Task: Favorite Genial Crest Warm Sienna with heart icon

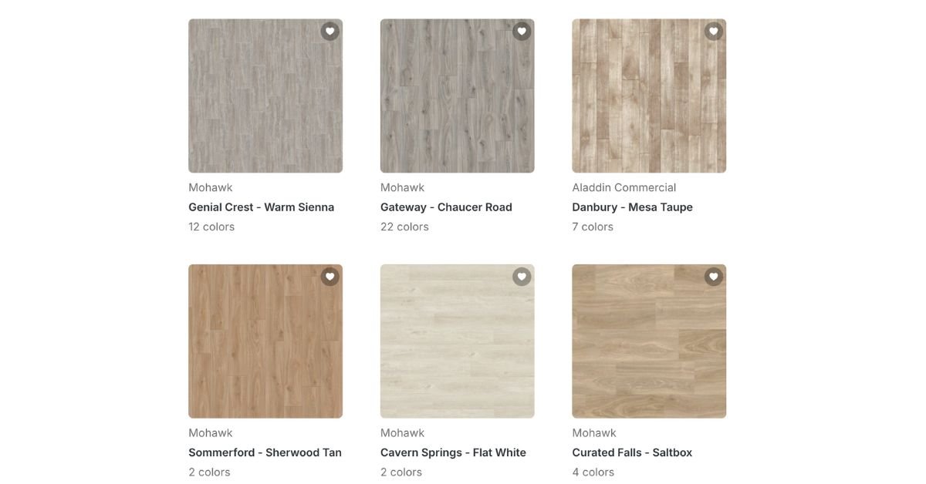Action: 330,32
